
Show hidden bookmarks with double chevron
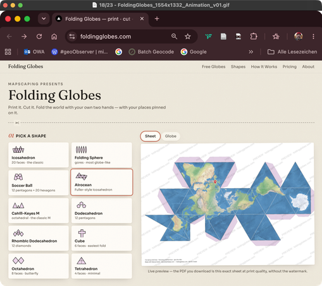pos(251,52)
